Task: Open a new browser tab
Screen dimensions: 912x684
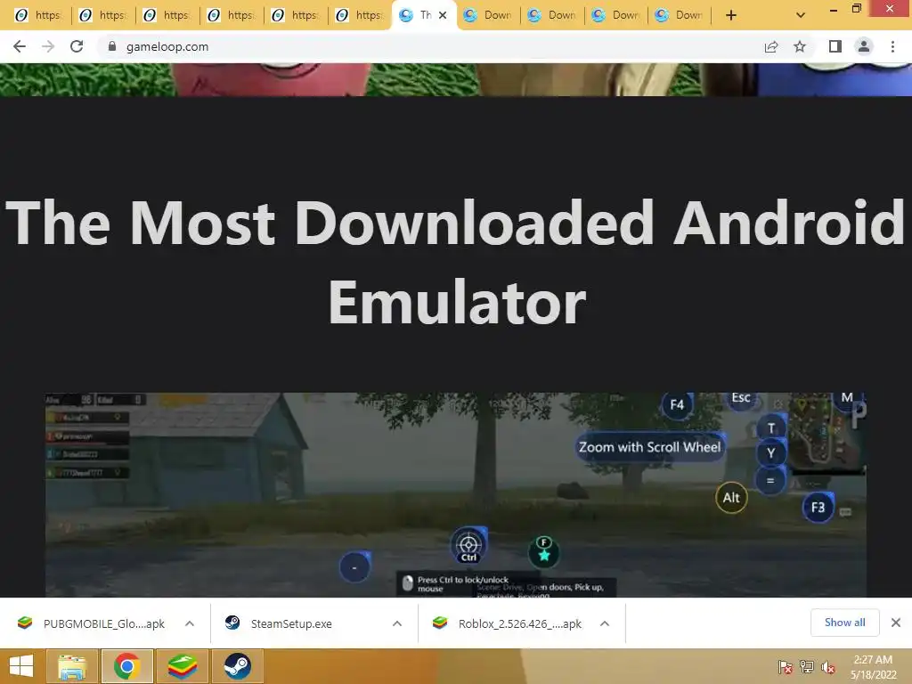Action: pyautogui.click(x=731, y=16)
